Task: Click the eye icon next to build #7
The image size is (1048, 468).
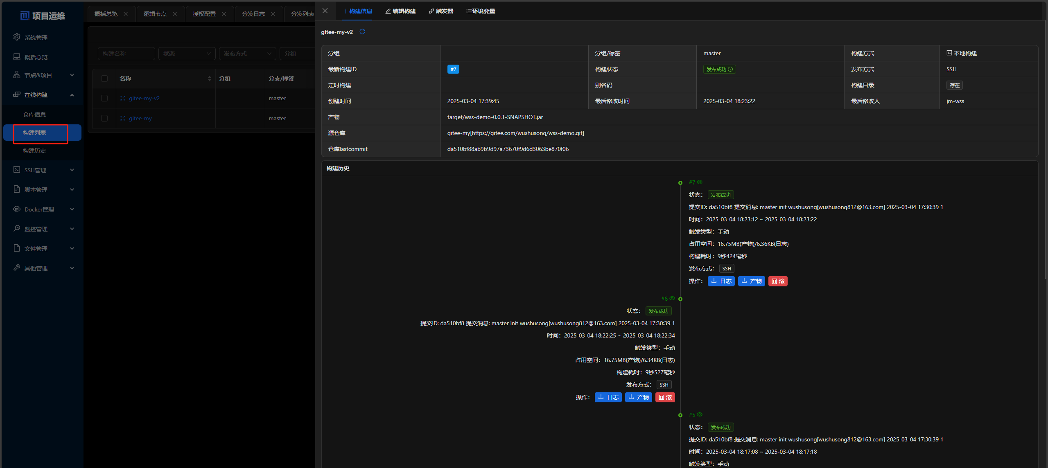Action: 700,182
